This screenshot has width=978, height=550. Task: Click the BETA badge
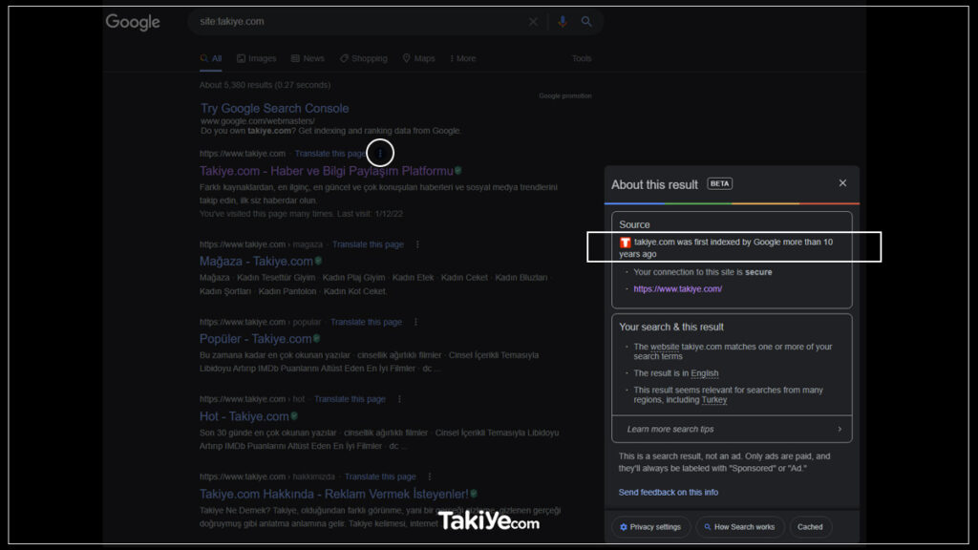(719, 183)
